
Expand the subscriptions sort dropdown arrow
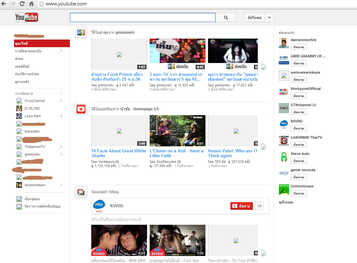(x=61, y=93)
